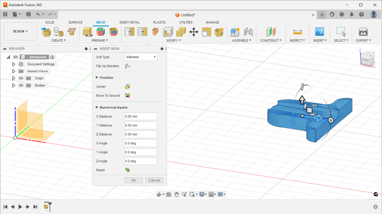Expand the Document Settings tree node
Viewport: 382px width, 214px height.
tap(14, 64)
